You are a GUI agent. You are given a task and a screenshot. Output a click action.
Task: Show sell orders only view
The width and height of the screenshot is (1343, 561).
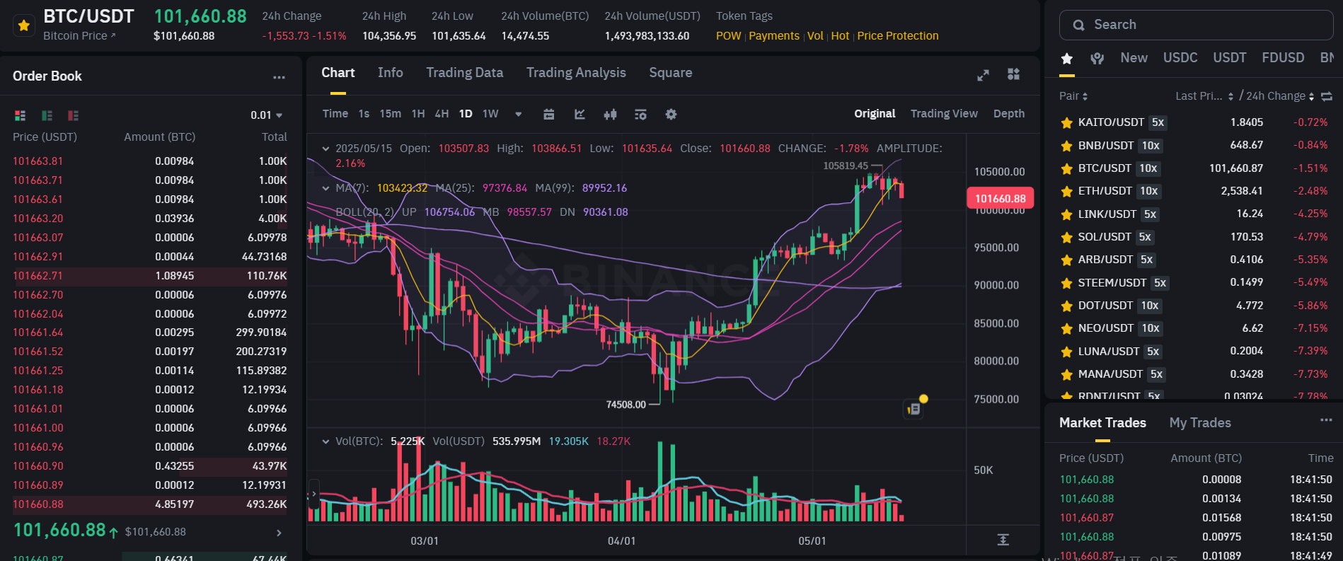[73, 115]
